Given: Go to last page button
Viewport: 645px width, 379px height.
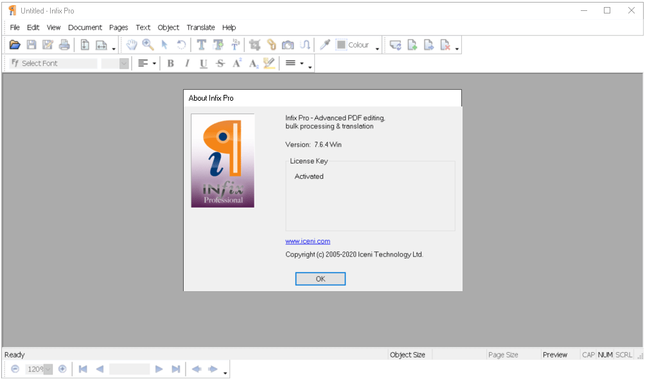Looking at the screenshot, I should click(175, 369).
